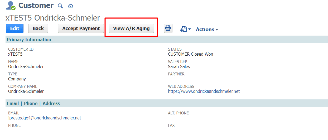The image size is (328, 140).
Task: Click the Customer page title
Action: (x=36, y=5)
